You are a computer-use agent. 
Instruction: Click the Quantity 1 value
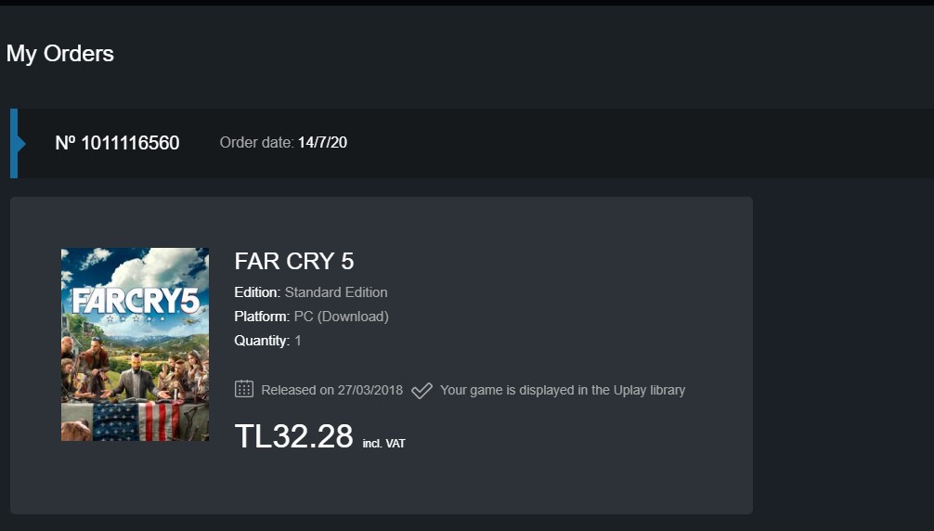coord(298,341)
